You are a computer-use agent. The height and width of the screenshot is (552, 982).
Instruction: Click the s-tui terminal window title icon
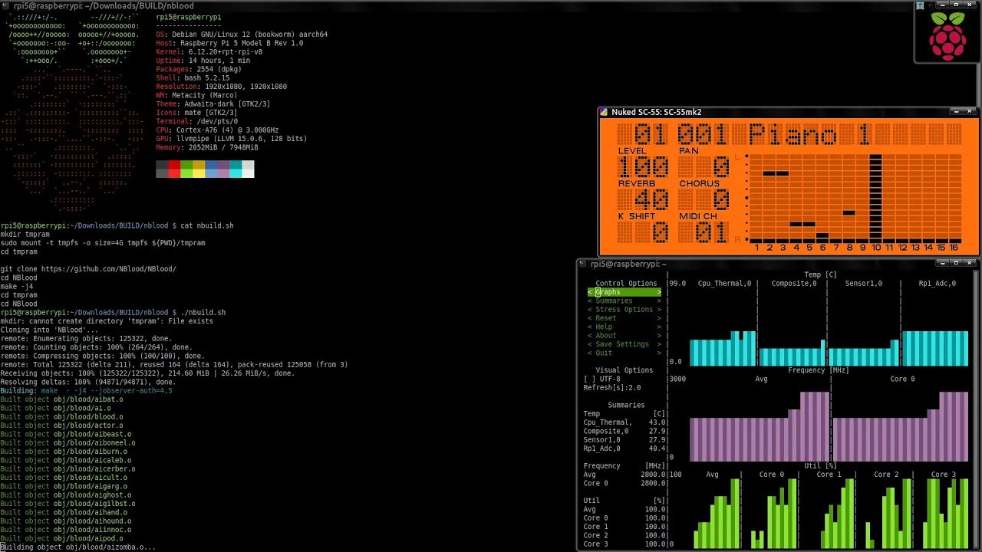pos(583,264)
